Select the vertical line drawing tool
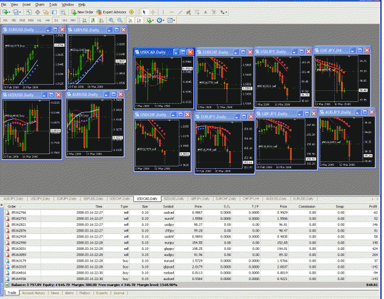This screenshot has height=299, width=384. coord(163,12)
